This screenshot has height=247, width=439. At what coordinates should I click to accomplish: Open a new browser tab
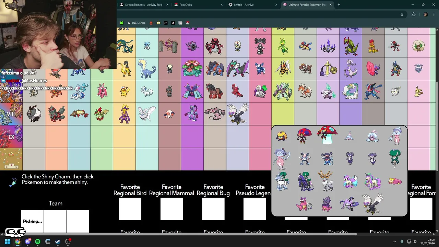[x=339, y=5]
